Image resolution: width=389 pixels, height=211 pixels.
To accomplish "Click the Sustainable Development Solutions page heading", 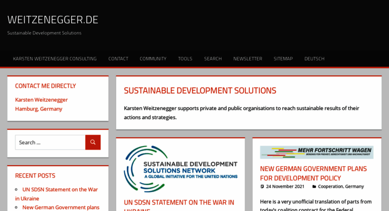I will click(200, 91).
